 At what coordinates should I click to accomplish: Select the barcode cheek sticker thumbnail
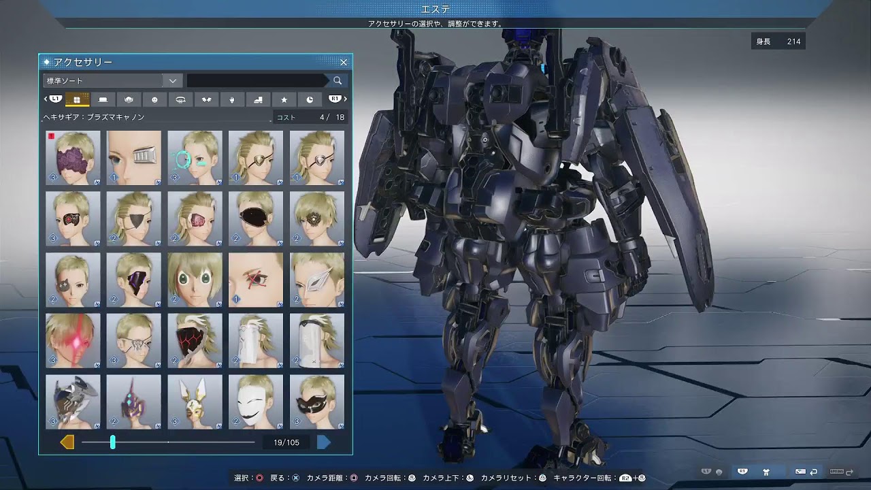click(134, 158)
